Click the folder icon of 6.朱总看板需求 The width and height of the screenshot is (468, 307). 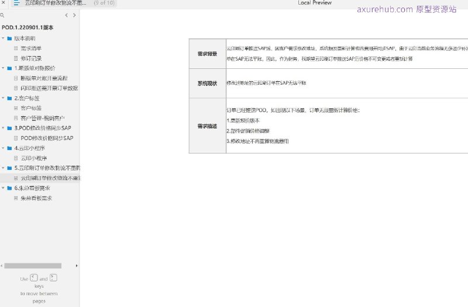(x=9, y=188)
